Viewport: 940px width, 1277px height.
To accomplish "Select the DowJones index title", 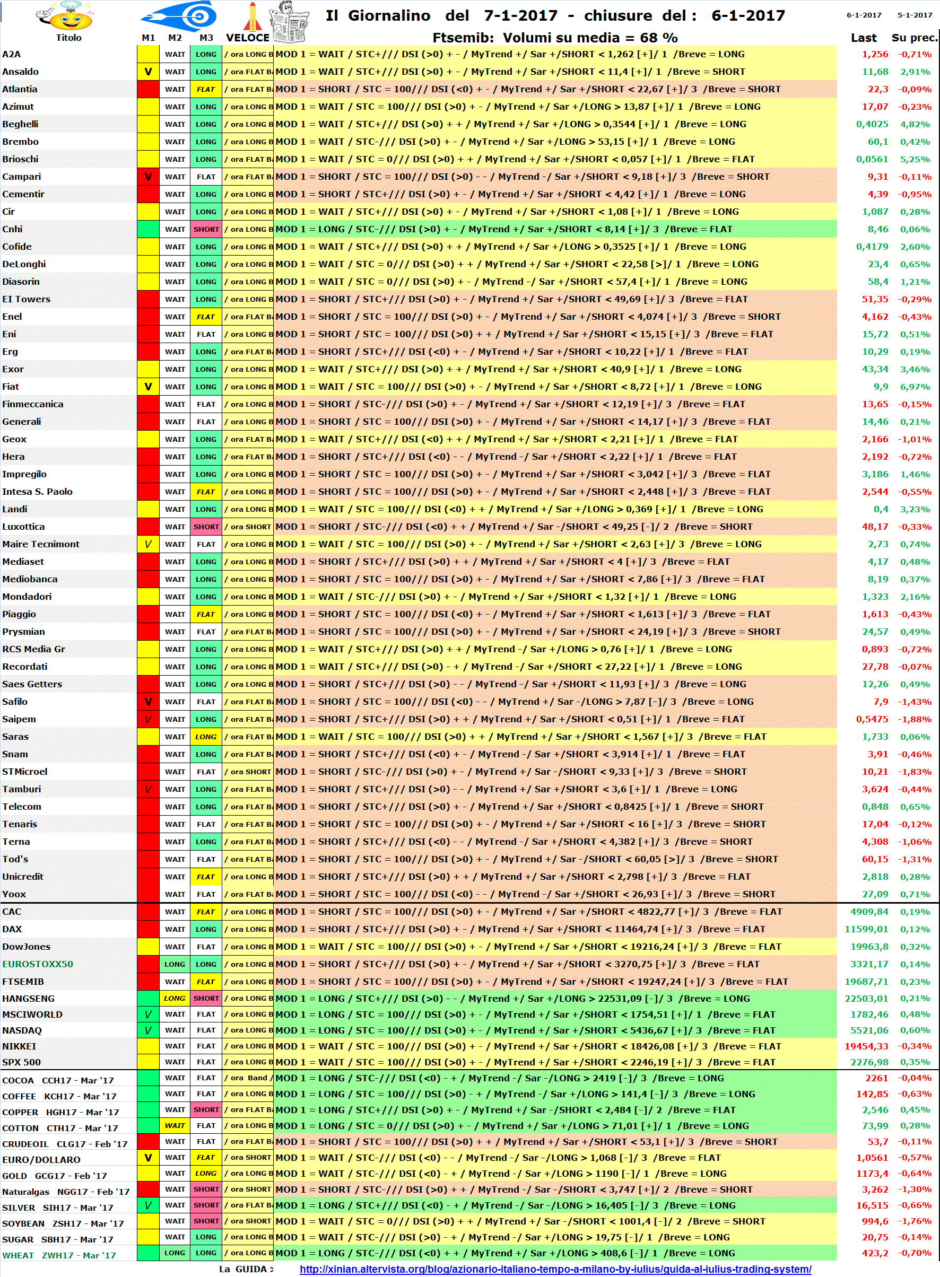I will coord(26,947).
